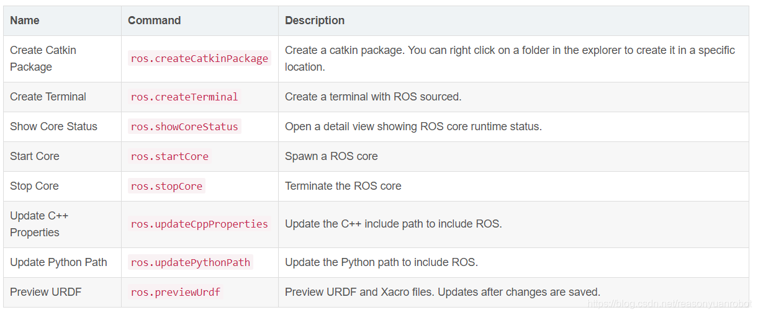
Task: Click the ros.updatePythonPath command code
Action: pyautogui.click(x=191, y=262)
